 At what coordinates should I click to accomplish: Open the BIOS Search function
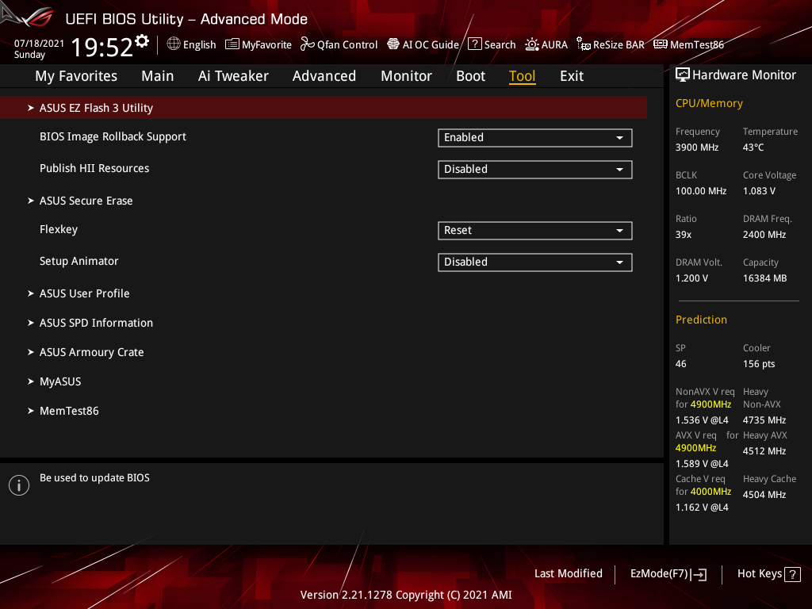492,44
